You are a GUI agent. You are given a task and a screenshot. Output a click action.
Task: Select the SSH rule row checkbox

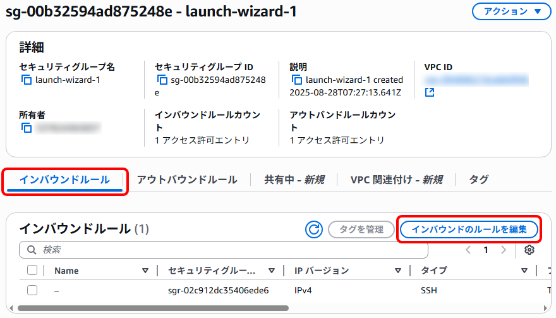[x=32, y=291]
